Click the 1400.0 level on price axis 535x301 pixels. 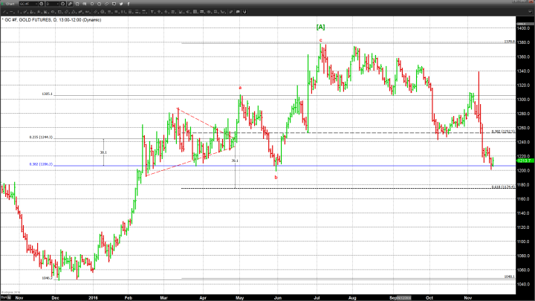(x=522, y=28)
